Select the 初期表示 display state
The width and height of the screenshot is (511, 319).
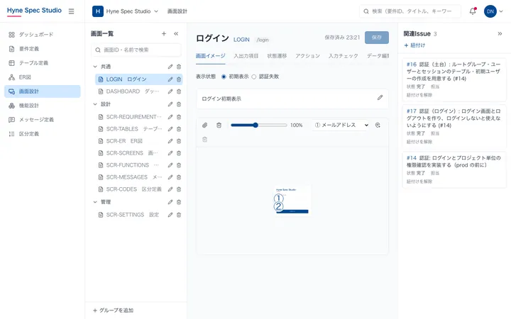[224, 77]
